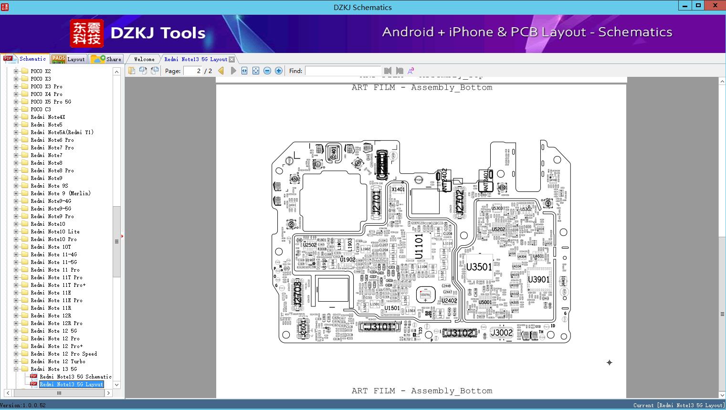Toggle match case search icon

pos(410,71)
